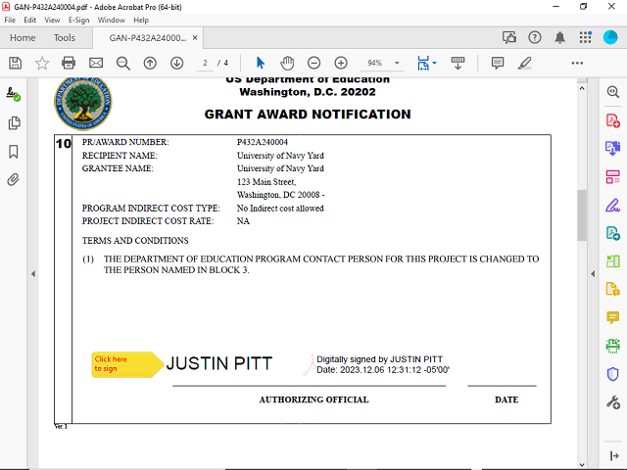Add a comment sticky note
Screen dimensions: 627x470
click(x=498, y=63)
